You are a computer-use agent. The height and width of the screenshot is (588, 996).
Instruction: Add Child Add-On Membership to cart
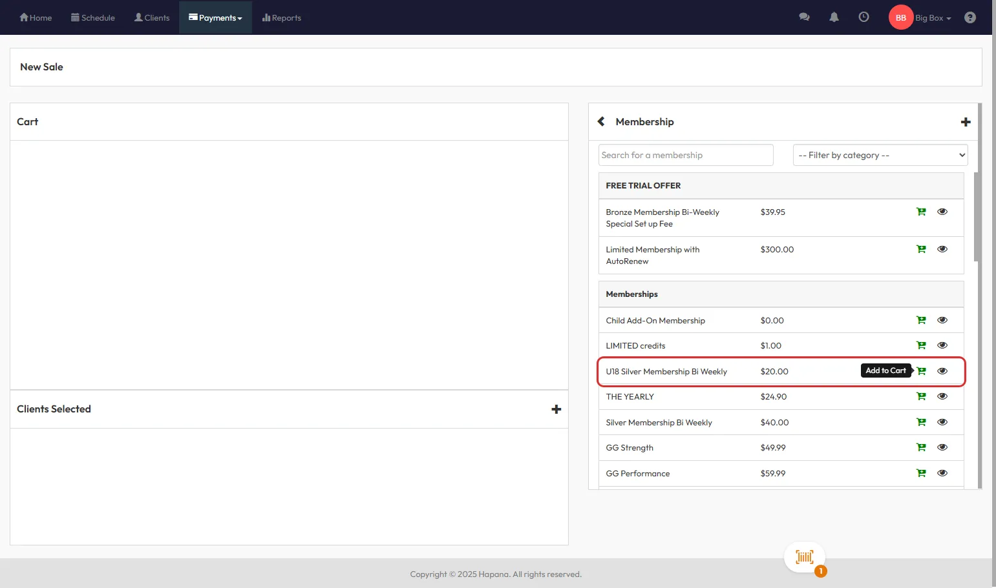click(x=921, y=320)
